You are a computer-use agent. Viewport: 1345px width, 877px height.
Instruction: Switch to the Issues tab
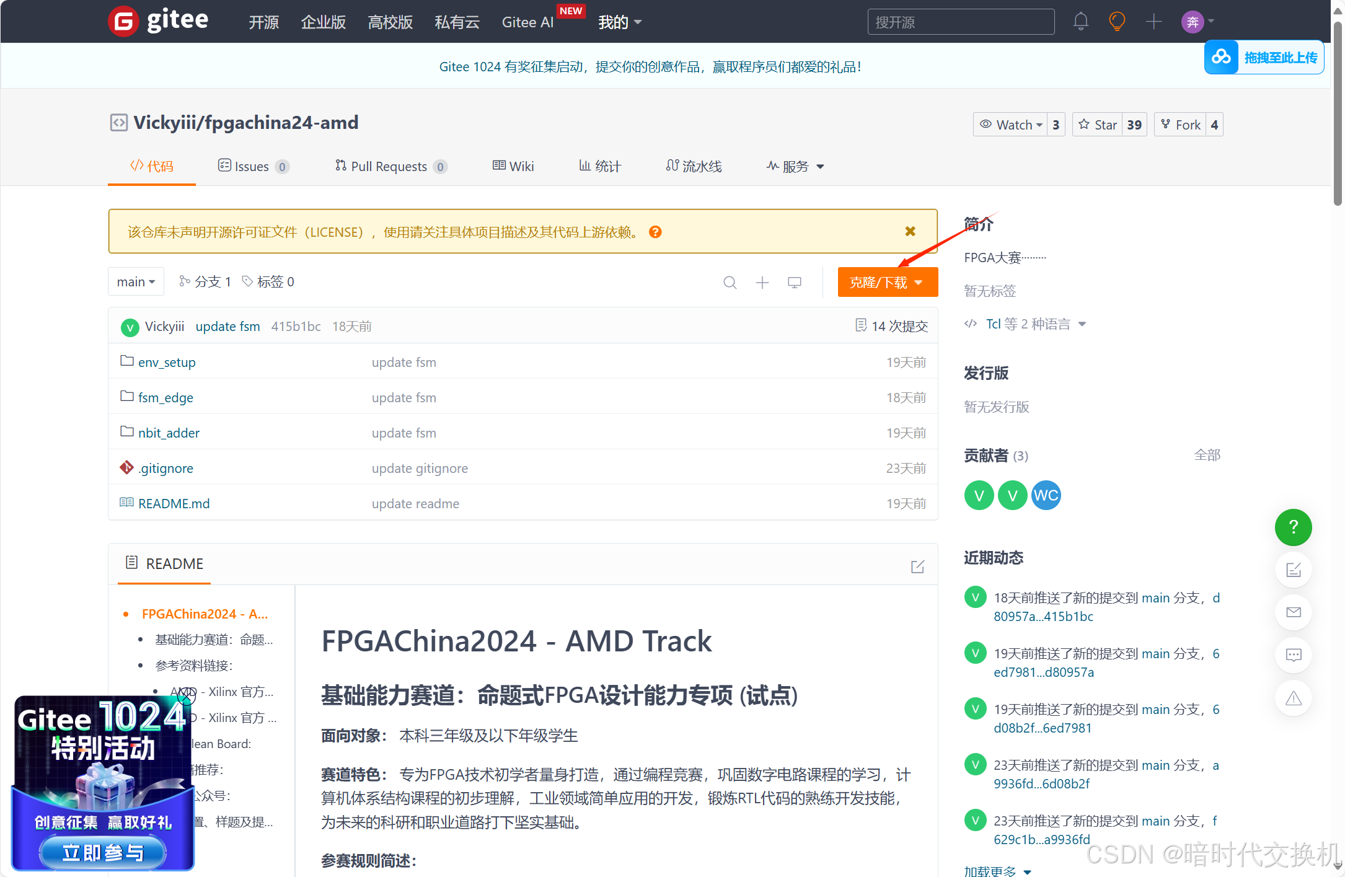click(253, 165)
